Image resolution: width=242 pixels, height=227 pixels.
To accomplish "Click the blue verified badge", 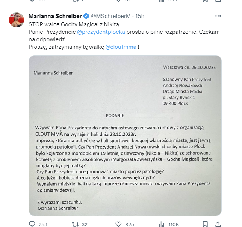I will (86, 16).
